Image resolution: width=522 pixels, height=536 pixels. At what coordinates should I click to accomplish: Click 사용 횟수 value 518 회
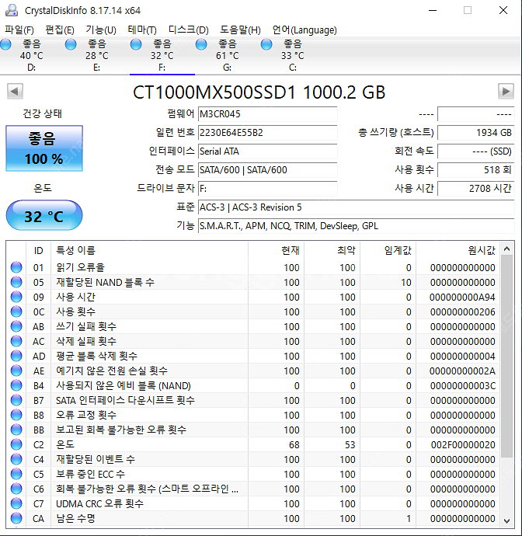tap(476, 170)
